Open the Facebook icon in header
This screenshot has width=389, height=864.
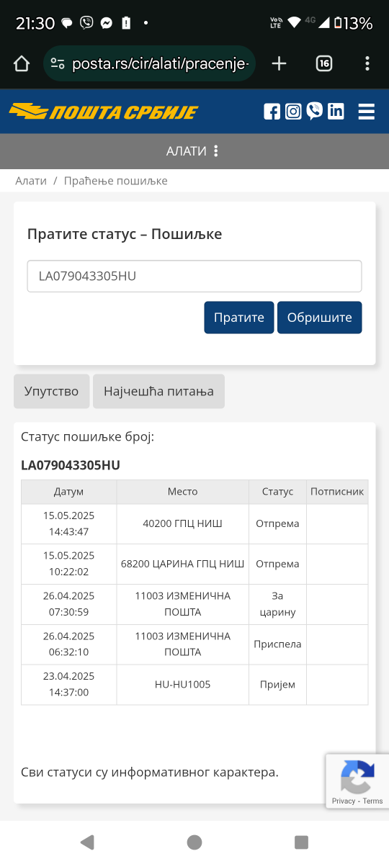coord(272,112)
